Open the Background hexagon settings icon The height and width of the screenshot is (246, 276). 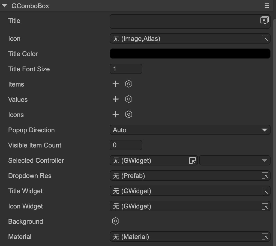pos(116,221)
